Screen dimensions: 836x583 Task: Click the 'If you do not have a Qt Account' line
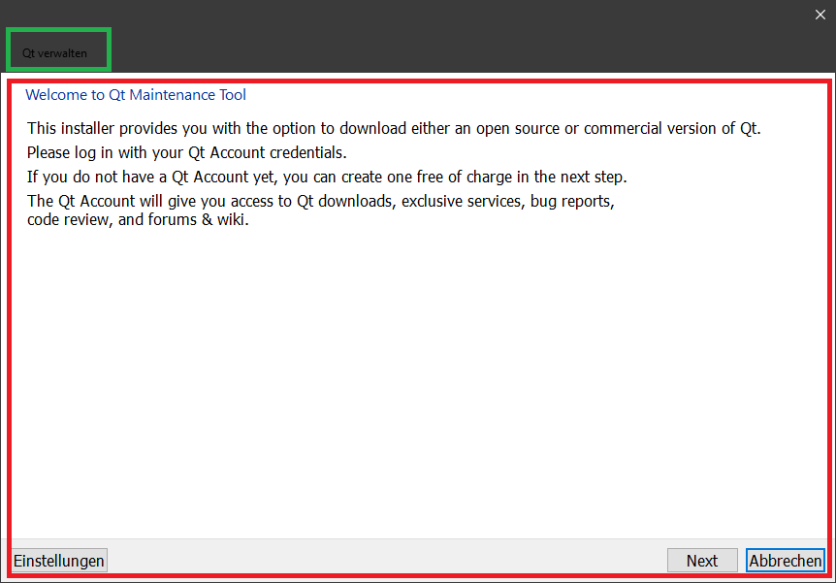coord(328,178)
